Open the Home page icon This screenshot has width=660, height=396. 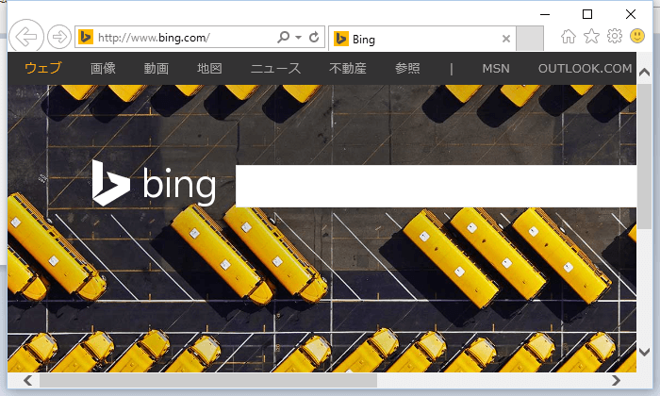[568, 36]
